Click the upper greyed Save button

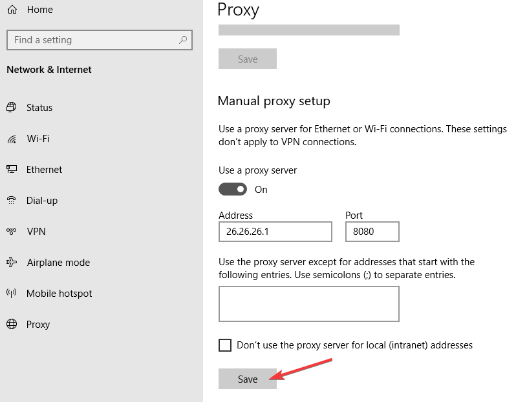pyautogui.click(x=248, y=59)
